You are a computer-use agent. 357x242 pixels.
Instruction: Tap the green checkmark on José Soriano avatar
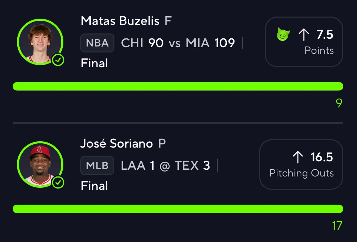tap(58, 182)
